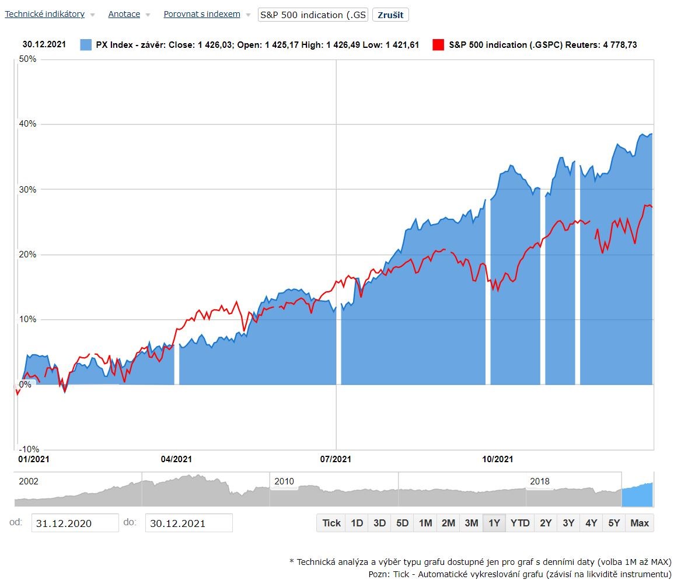The height and width of the screenshot is (583, 674).
Task: Switch to the YTD range
Action: coord(519,523)
